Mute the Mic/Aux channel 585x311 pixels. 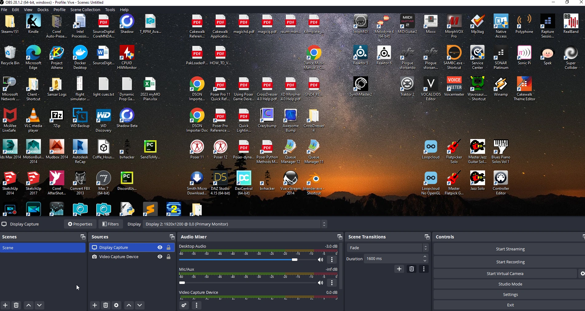point(320,283)
